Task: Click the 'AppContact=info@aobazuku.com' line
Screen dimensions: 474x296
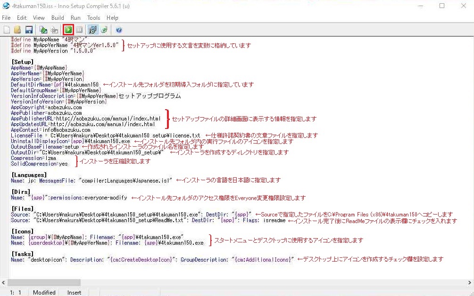Action: coord(50,130)
